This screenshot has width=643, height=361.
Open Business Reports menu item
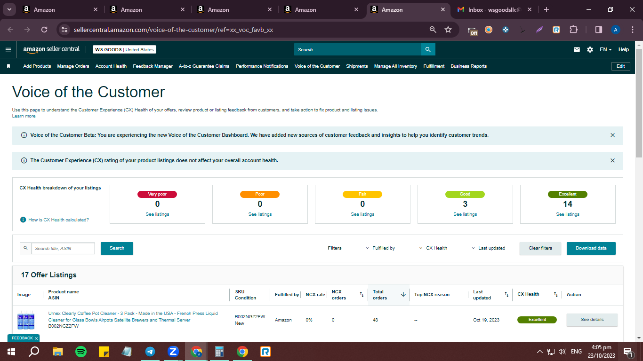[x=469, y=66]
